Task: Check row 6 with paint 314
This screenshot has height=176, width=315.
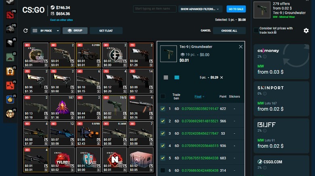Action: [162, 170]
